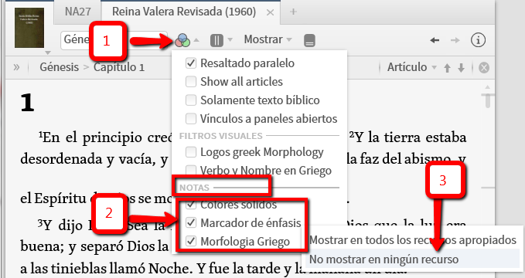Click the Génesis breadcrumb link

60,67
